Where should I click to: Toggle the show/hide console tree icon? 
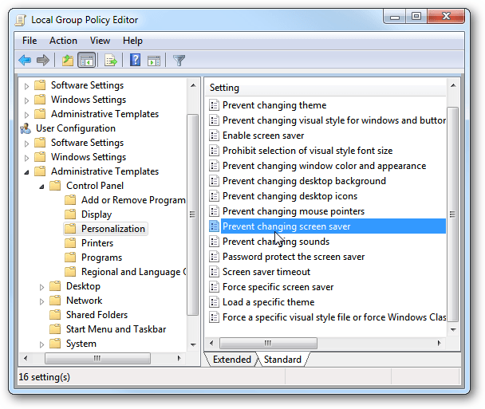(87, 60)
